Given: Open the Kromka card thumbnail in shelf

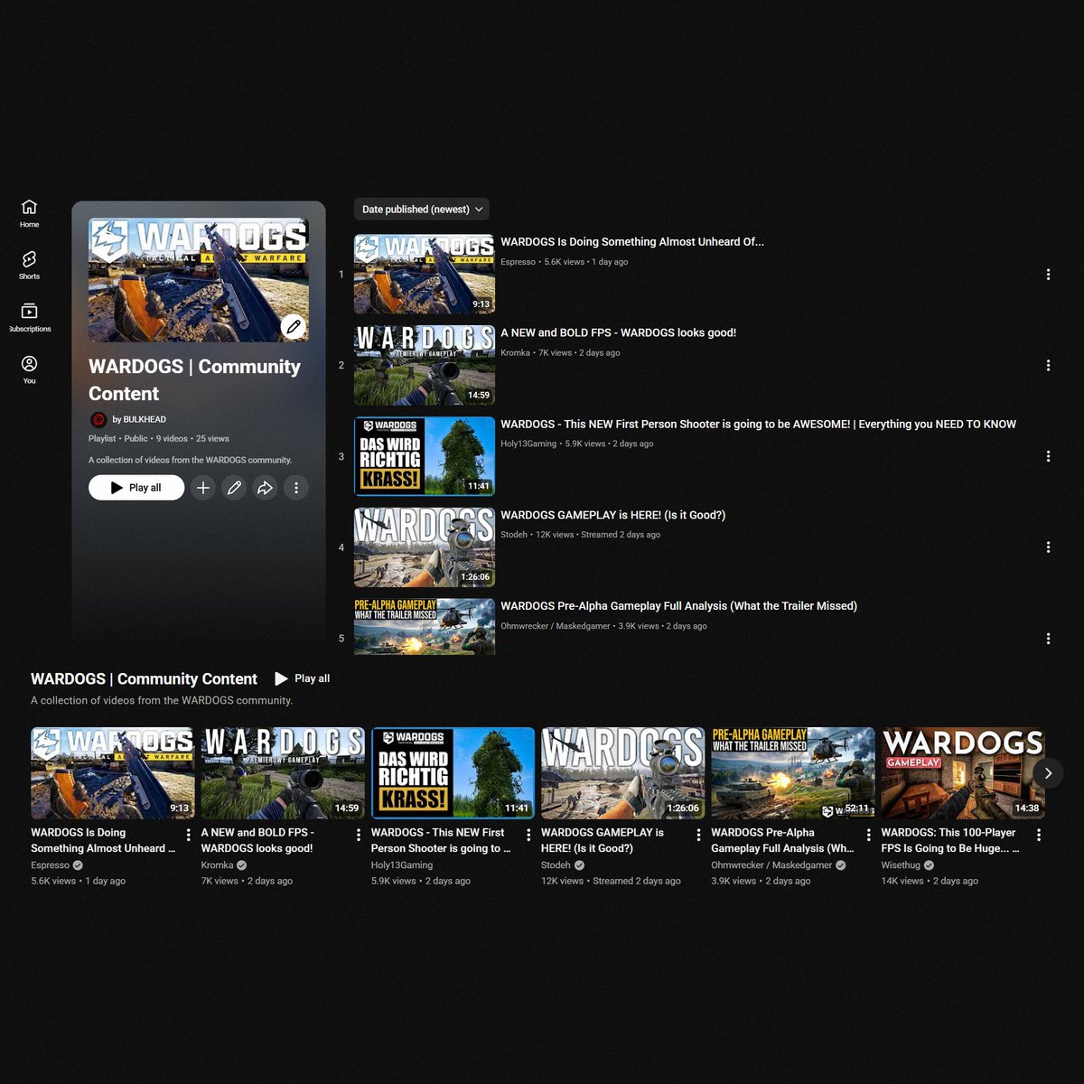Looking at the screenshot, I should pyautogui.click(x=283, y=773).
